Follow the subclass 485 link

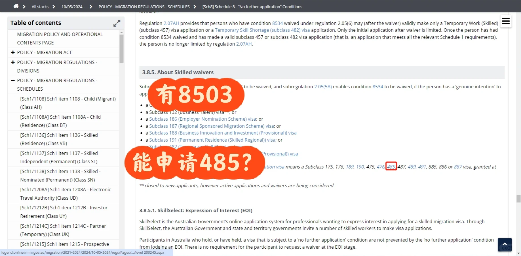391,167
